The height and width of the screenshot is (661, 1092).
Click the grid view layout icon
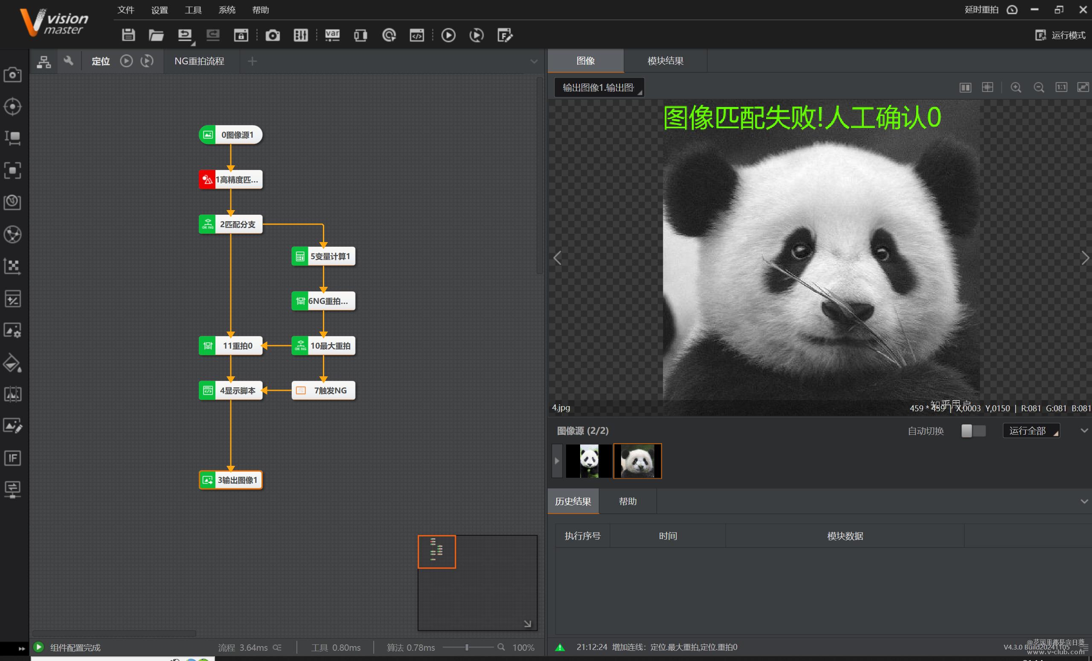coord(987,87)
